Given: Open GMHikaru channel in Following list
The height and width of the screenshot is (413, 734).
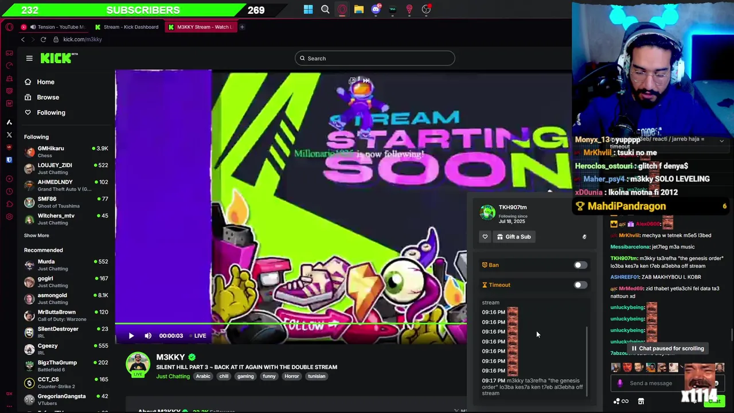Looking at the screenshot, I should click(x=66, y=151).
